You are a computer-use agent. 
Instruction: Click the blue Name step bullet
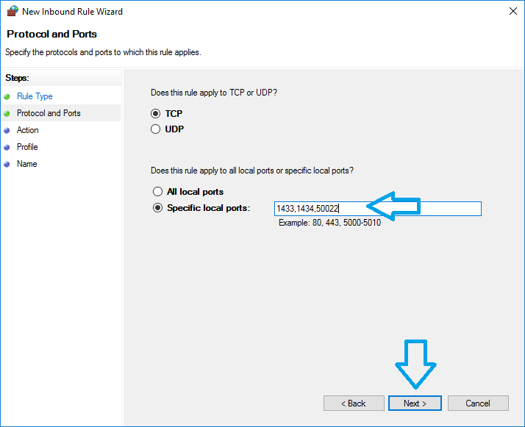click(x=7, y=164)
